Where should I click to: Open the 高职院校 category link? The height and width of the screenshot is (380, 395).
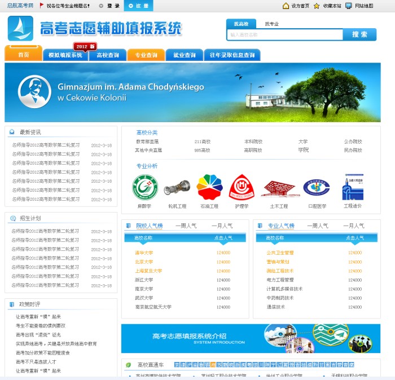pyautogui.click(x=253, y=150)
